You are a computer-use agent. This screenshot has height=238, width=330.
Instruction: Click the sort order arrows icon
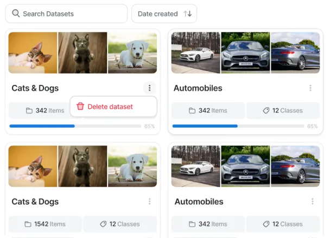tap(188, 14)
